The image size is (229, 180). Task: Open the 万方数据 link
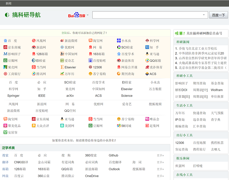pos(155,89)
